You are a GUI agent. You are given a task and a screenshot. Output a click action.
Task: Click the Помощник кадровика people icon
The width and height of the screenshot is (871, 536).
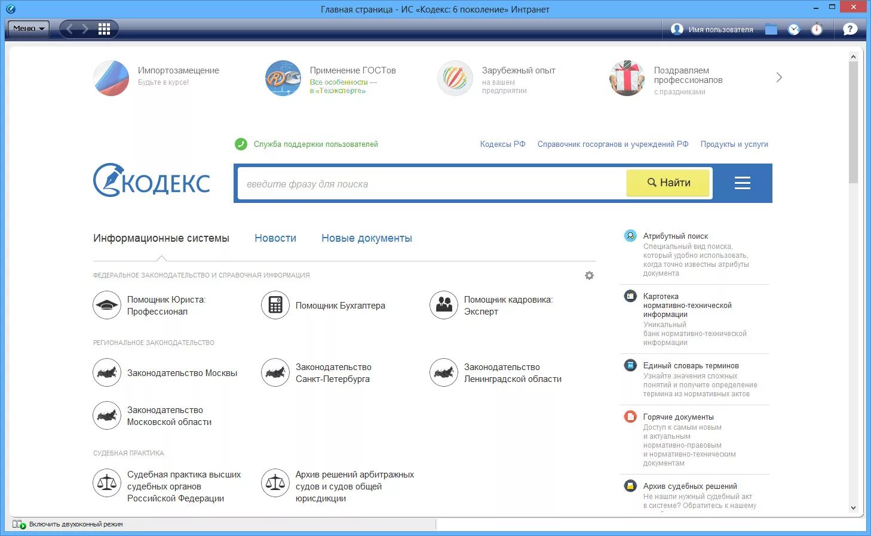(444, 305)
